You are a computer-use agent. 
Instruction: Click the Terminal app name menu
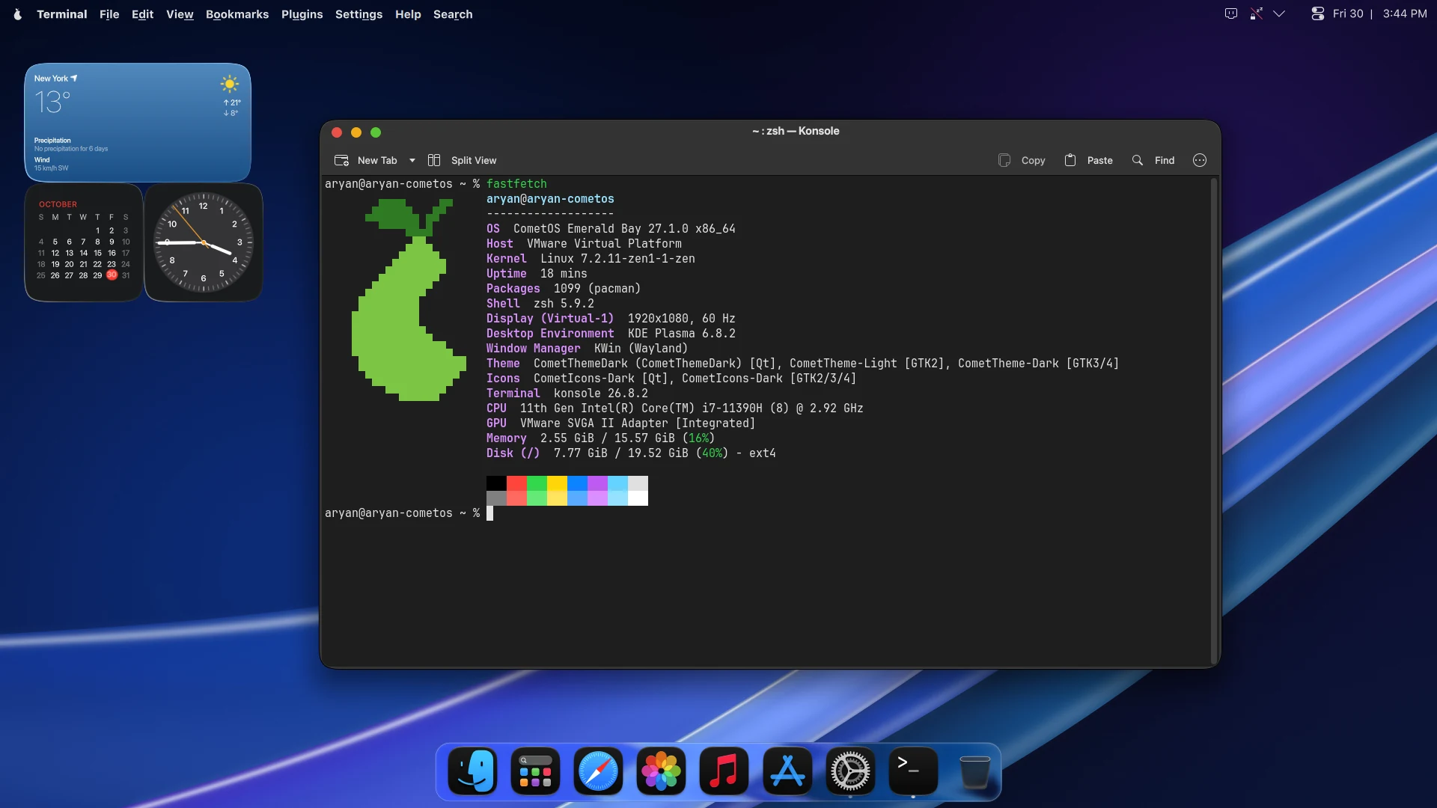62,14
